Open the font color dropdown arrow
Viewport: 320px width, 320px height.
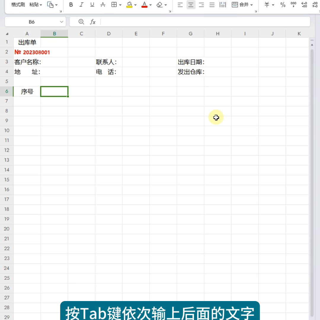(x=151, y=5)
